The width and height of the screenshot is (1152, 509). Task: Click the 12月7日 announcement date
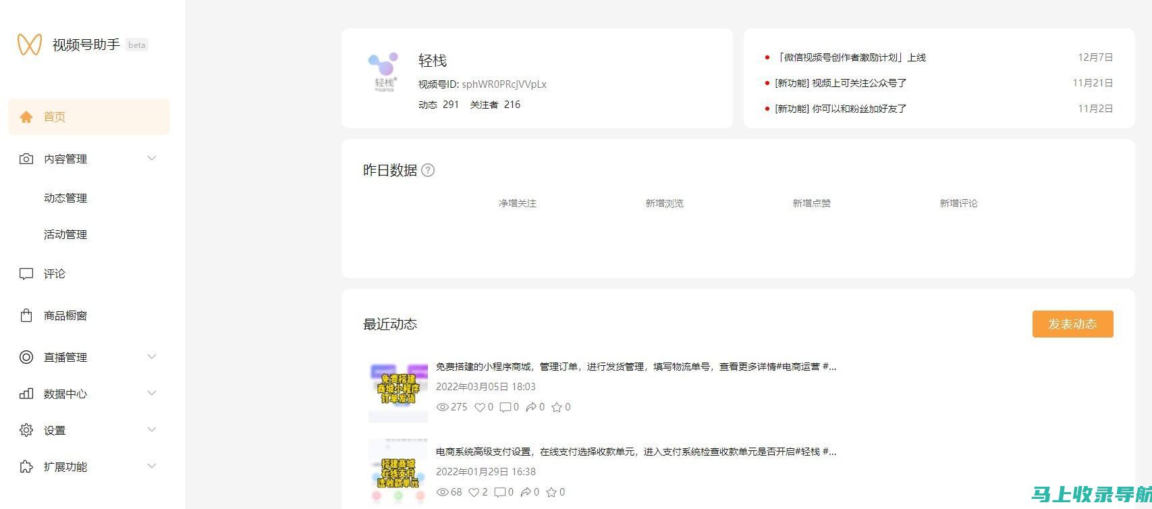point(1095,57)
